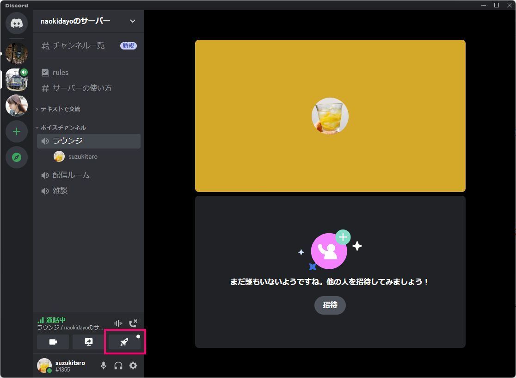Maximize the Discord window

point(497,5)
